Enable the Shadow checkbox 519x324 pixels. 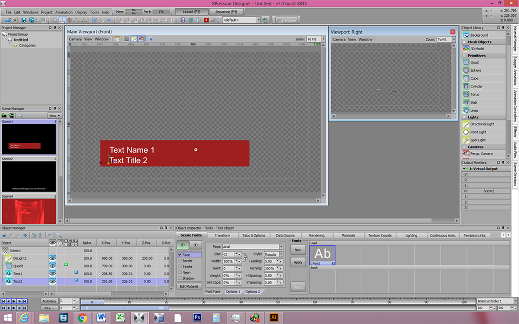point(179,278)
